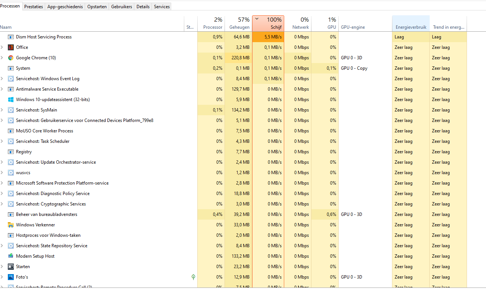The image size is (486, 289).
Task: Click the Servicehost: SysMain gear icon
Action: point(11,110)
